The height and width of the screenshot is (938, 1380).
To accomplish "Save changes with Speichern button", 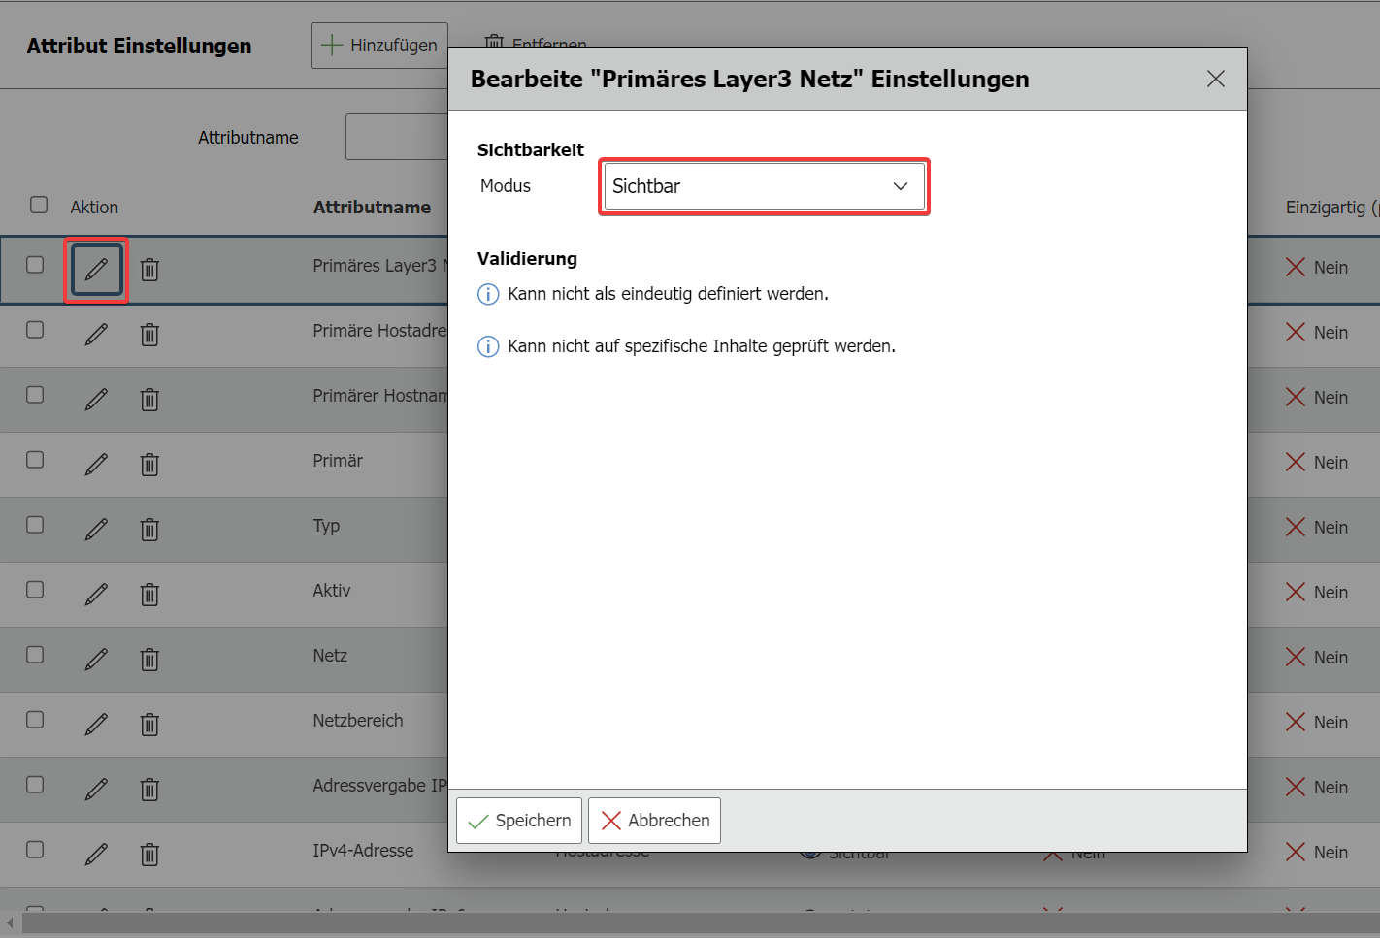I will [x=519, y=821].
